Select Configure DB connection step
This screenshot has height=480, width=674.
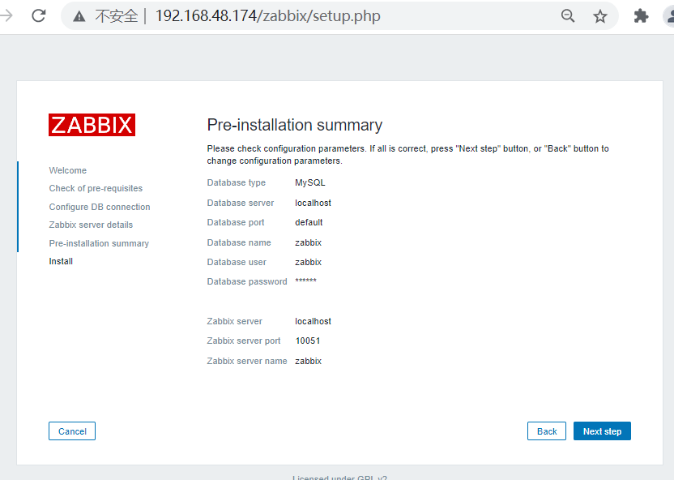100,207
